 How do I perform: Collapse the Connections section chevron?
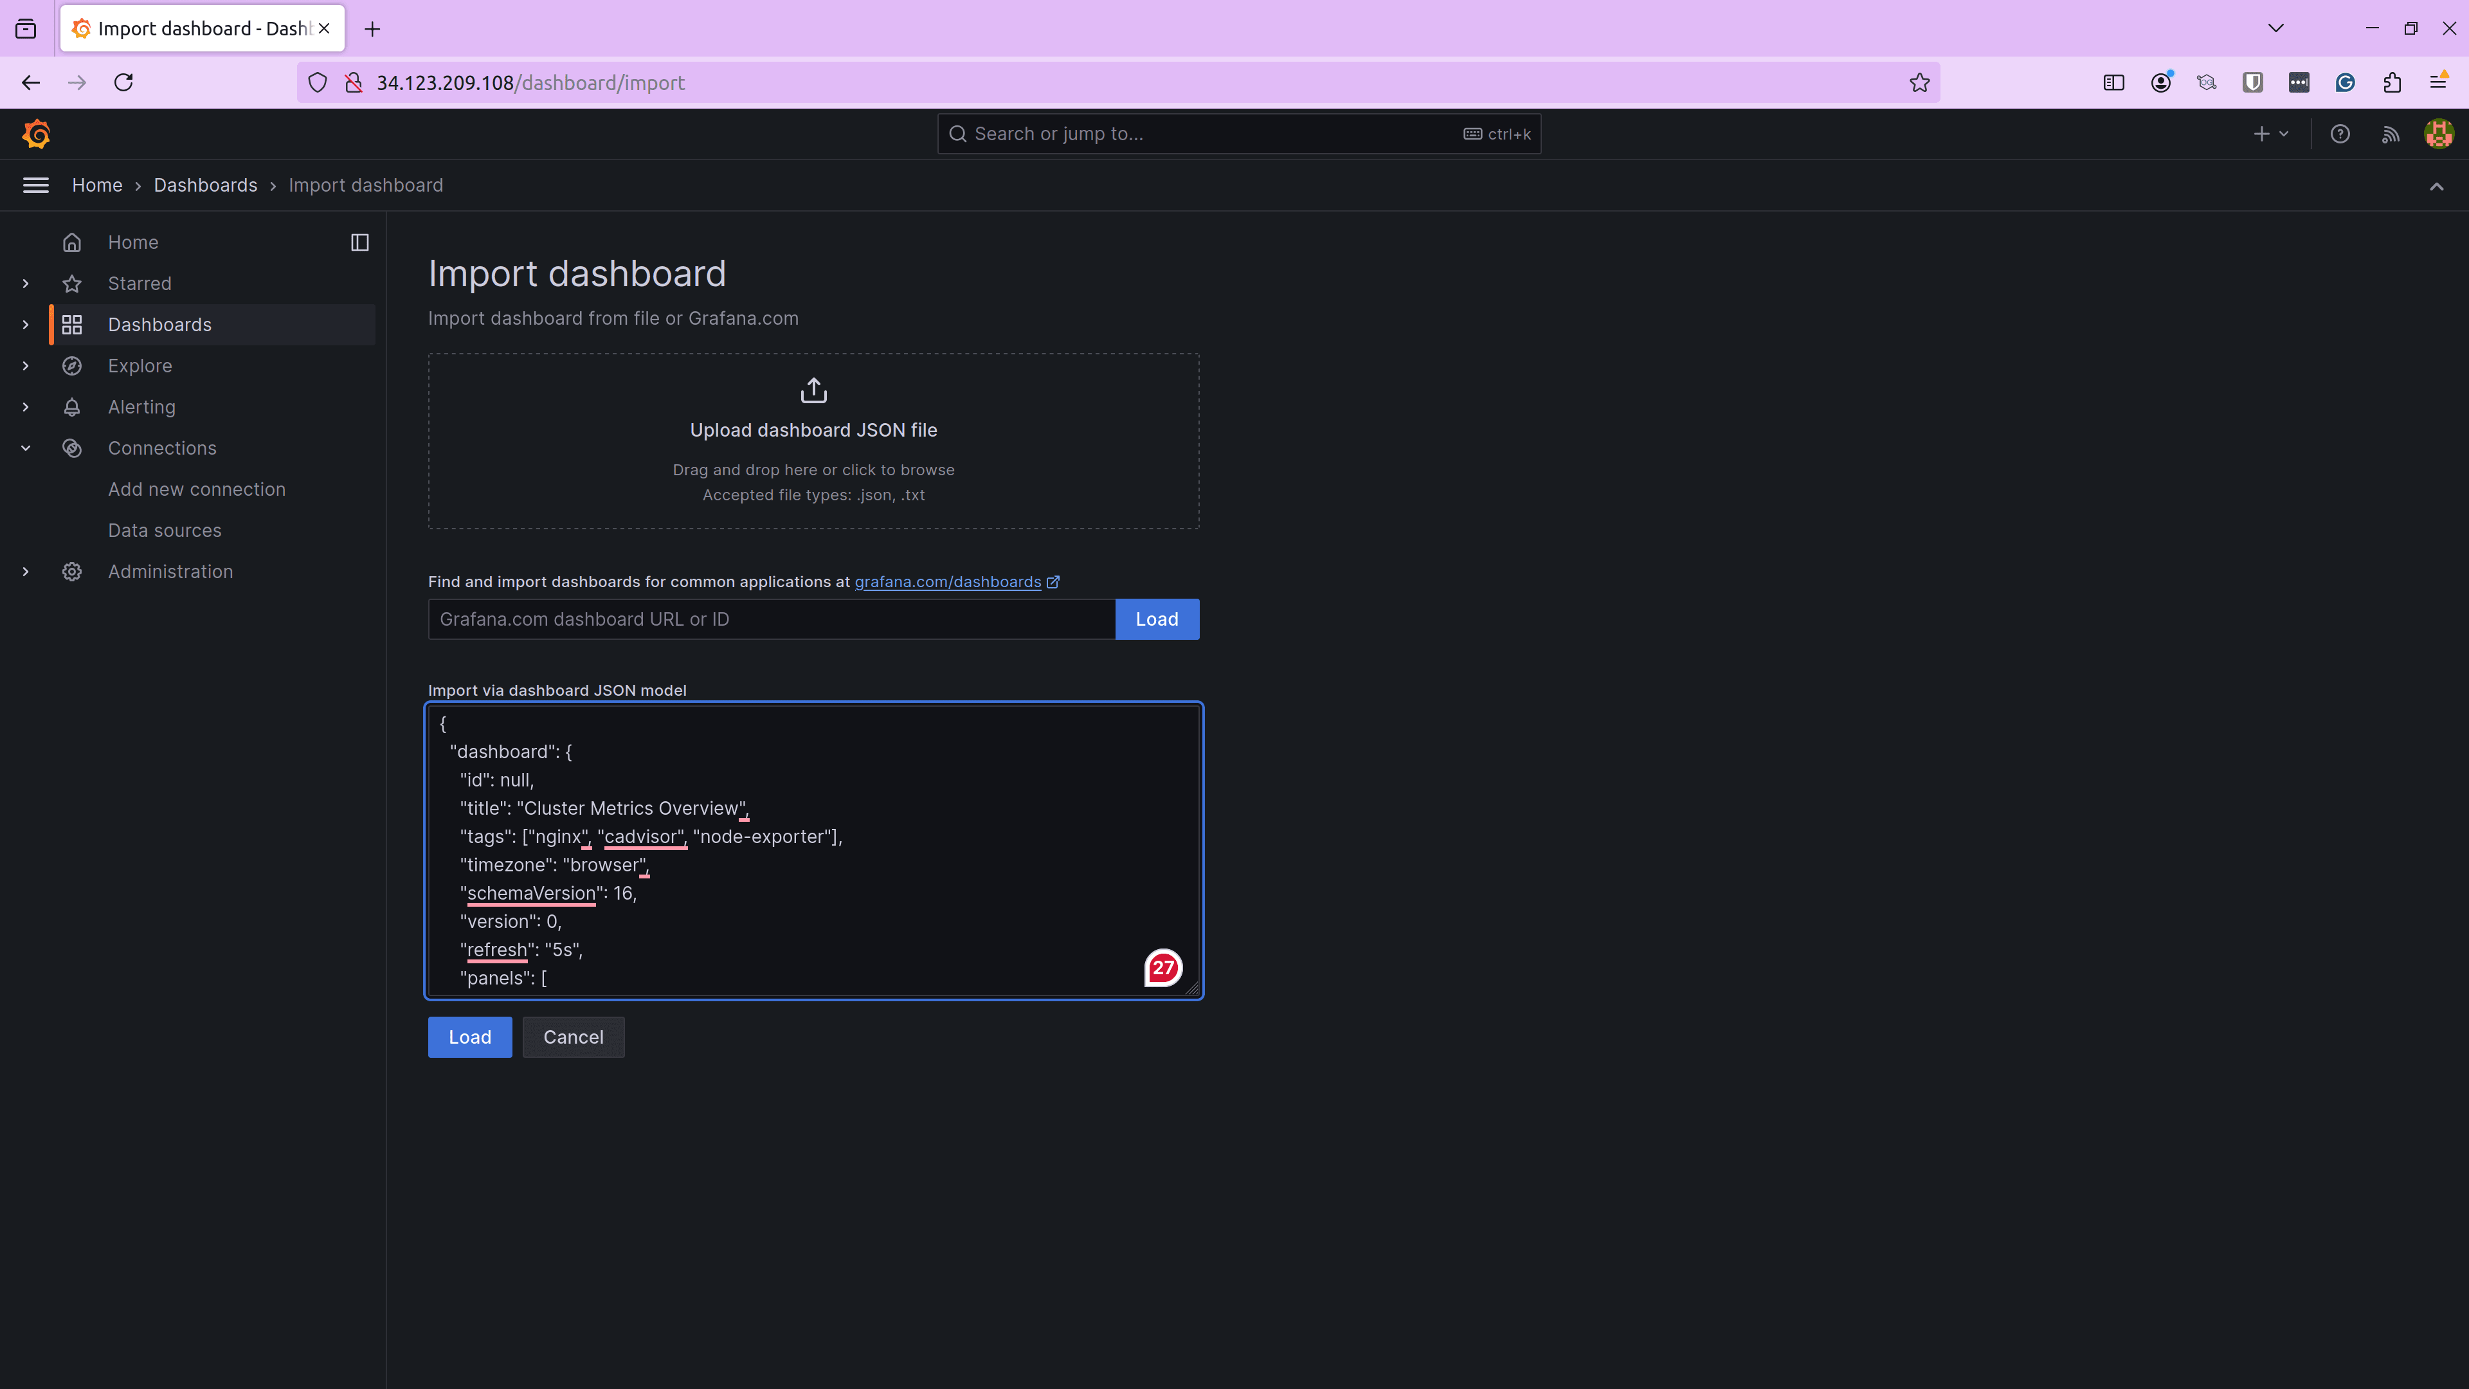click(x=26, y=449)
